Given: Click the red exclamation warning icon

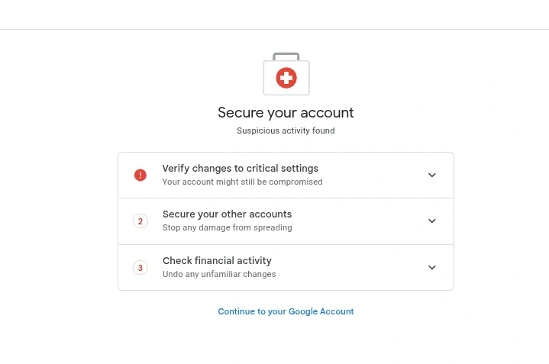Looking at the screenshot, I should click(140, 175).
